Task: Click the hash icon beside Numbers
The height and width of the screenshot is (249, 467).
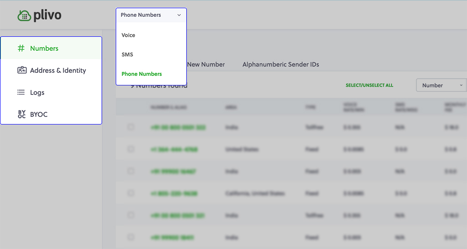Action: 21,48
